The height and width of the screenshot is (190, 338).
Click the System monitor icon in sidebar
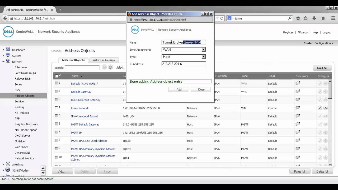8,55
